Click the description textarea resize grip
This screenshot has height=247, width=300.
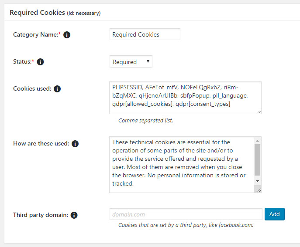pos(259,190)
